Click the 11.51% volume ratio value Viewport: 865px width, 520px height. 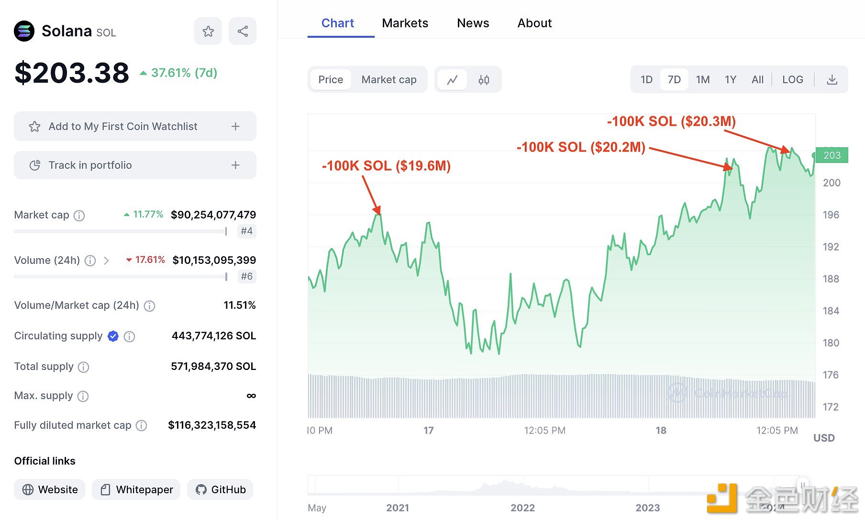(x=240, y=305)
